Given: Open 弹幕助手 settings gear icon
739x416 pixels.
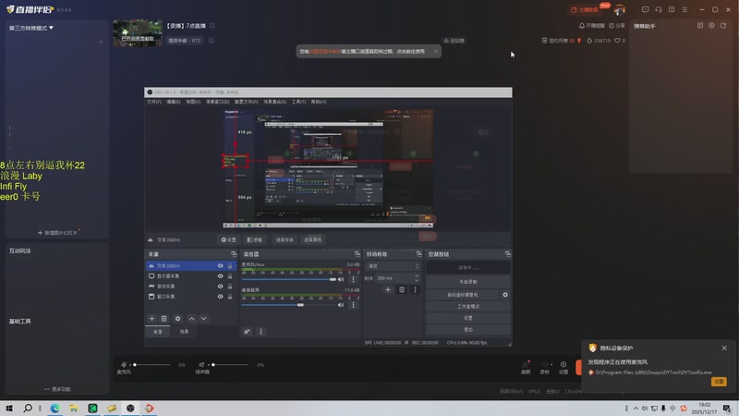Looking at the screenshot, I should coord(711,26).
